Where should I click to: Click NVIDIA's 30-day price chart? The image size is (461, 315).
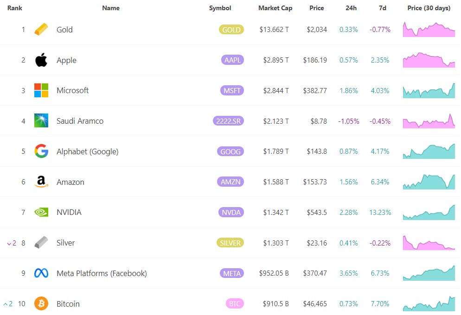(x=429, y=212)
